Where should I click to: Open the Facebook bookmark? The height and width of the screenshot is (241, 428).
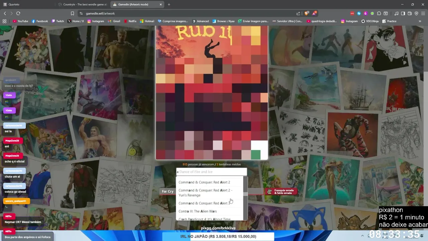coord(40,21)
